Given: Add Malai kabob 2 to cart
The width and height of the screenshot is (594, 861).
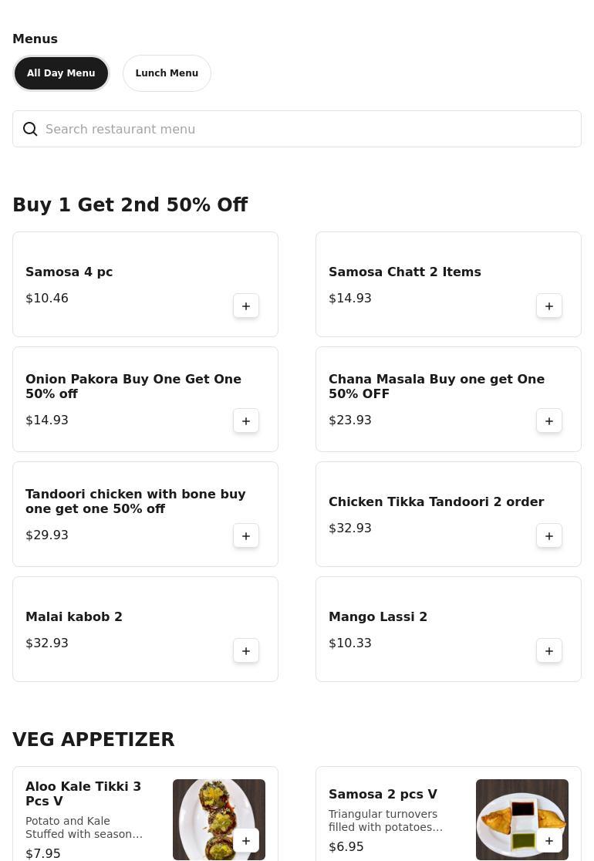Looking at the screenshot, I should 246,651.
